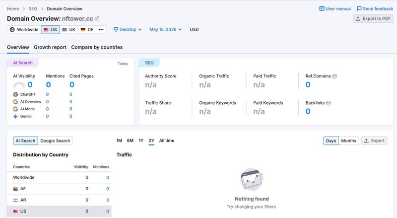
Task: Click the ChatGPT logo icon
Action: 15,94
